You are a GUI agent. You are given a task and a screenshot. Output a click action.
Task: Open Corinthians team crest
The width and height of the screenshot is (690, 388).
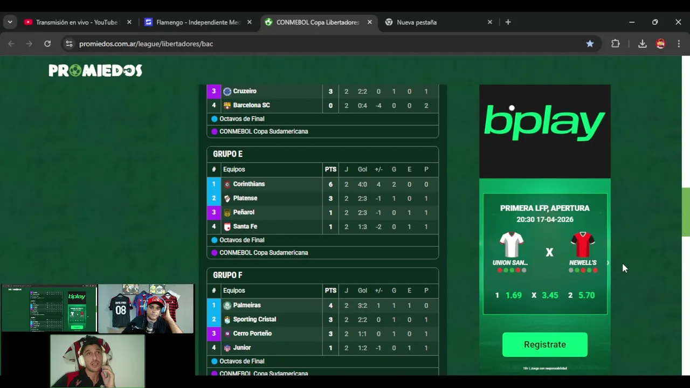[x=227, y=184]
